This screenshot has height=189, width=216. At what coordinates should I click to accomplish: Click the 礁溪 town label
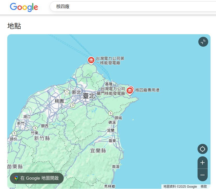tap(112, 122)
